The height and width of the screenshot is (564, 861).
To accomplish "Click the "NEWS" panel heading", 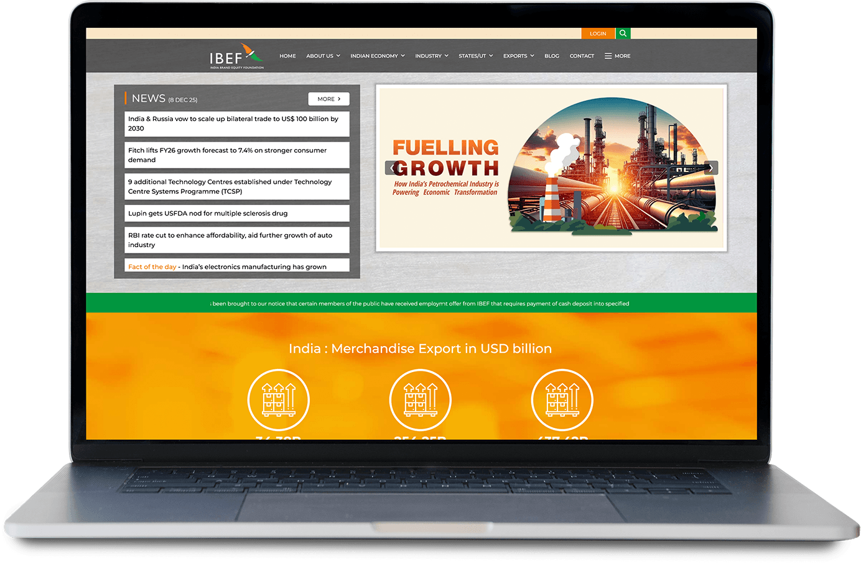I will pyautogui.click(x=149, y=99).
